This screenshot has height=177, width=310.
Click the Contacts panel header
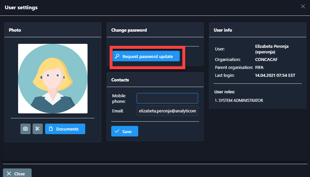point(120,80)
